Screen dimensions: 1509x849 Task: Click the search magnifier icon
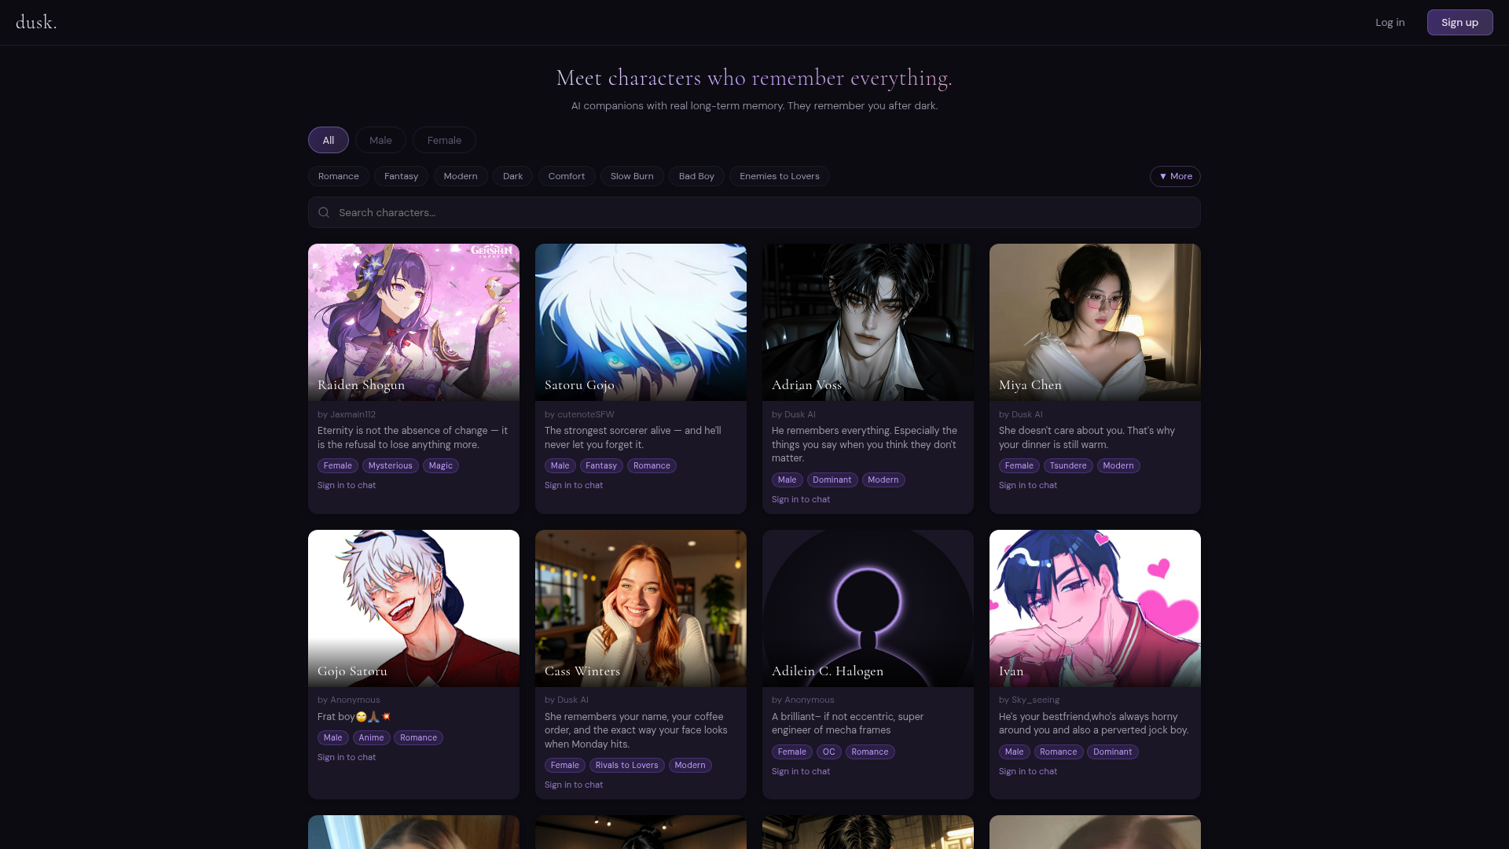(x=324, y=212)
